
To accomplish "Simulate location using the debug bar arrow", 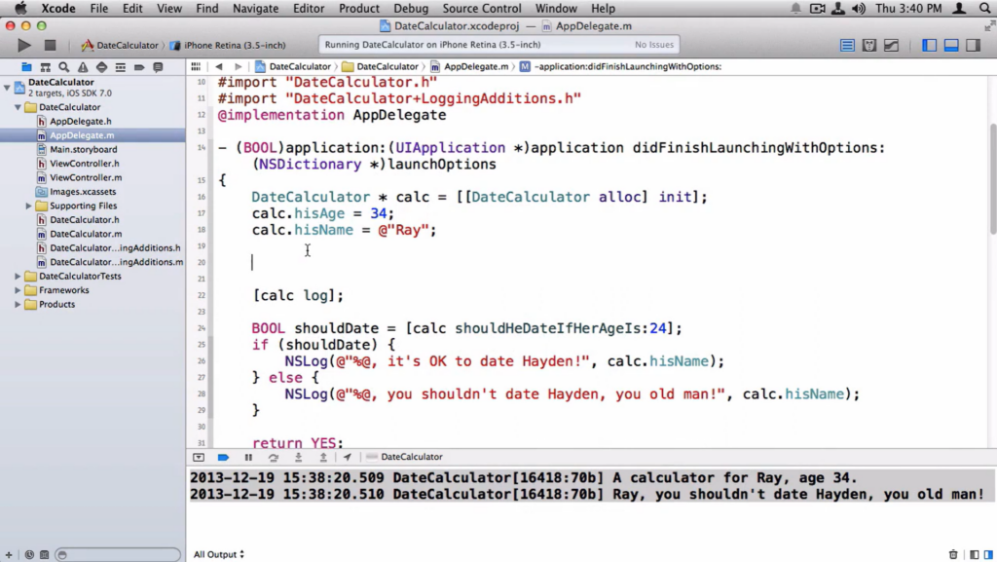I will 346,457.
